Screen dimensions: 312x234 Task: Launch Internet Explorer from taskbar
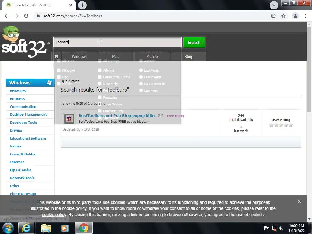pos(27,228)
